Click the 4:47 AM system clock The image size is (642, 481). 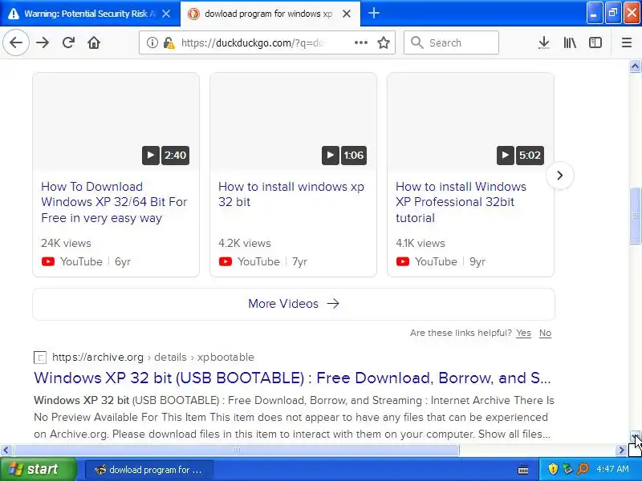[612, 469]
